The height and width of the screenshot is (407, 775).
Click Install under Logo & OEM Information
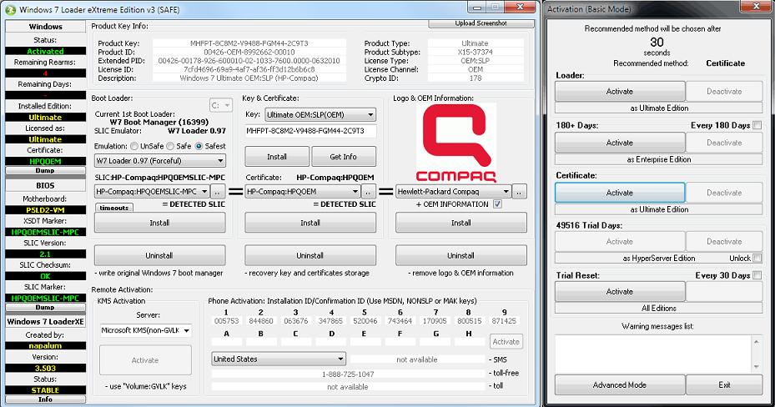[461, 223]
